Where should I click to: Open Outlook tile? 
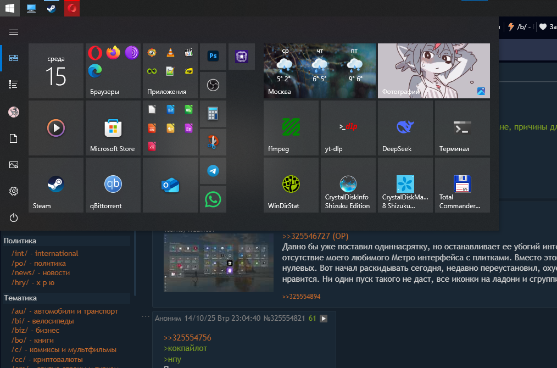coord(170,185)
